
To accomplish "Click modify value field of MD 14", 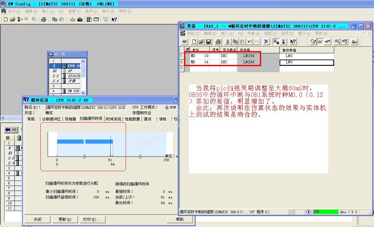I will [307, 62].
